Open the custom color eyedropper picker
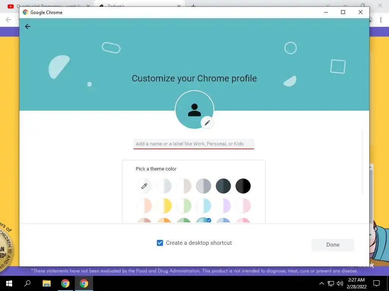The image size is (389, 291). click(x=144, y=186)
